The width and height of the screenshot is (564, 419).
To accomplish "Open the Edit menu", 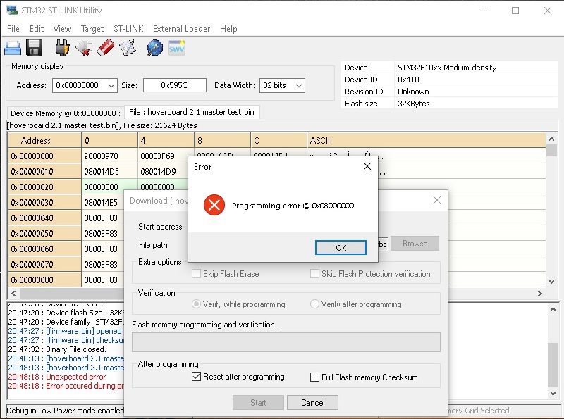I will click(37, 29).
